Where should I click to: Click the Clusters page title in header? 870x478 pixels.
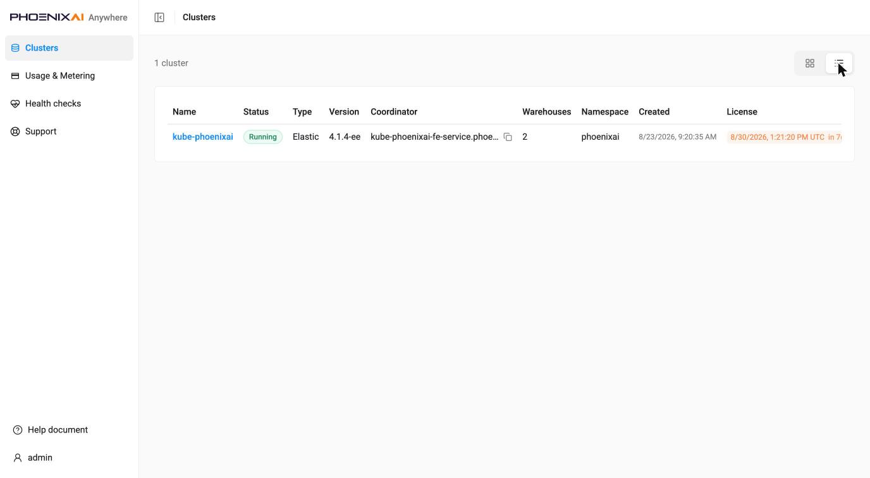[199, 17]
